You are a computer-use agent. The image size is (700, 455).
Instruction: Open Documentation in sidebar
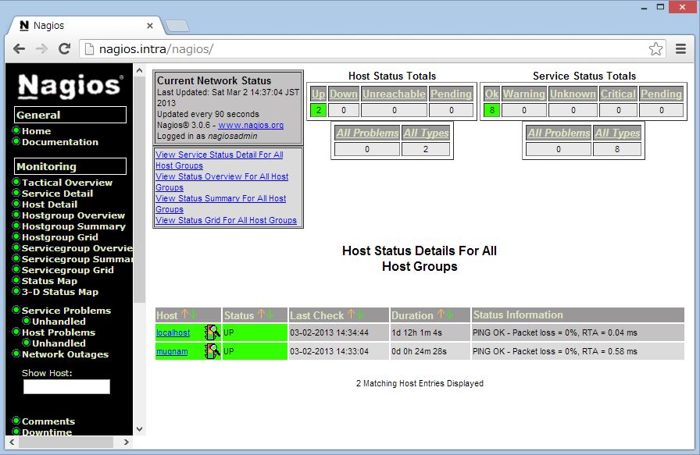coord(60,142)
